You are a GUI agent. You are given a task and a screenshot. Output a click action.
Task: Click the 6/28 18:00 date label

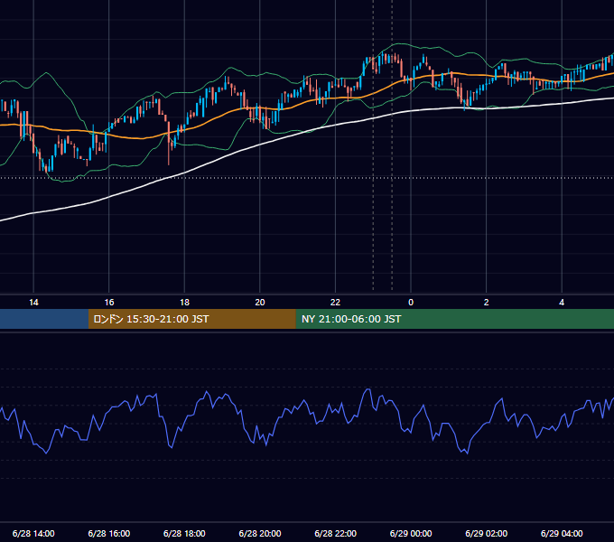coord(184,533)
